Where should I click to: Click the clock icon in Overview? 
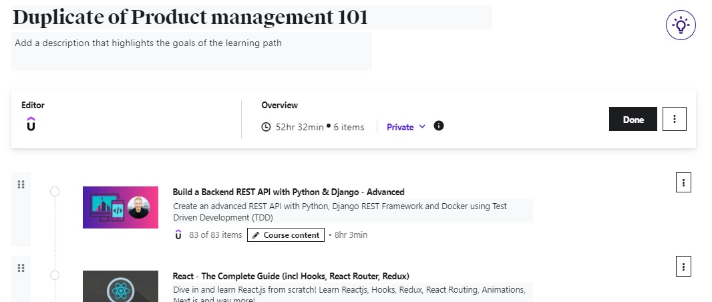(266, 127)
